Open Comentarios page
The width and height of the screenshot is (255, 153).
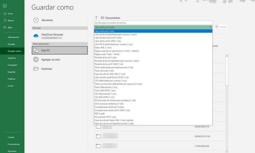13,144
